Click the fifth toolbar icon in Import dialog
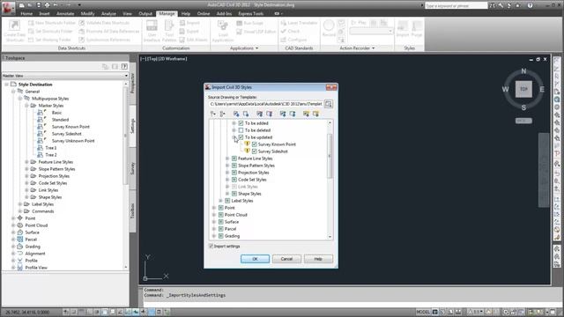 [x=259, y=114]
